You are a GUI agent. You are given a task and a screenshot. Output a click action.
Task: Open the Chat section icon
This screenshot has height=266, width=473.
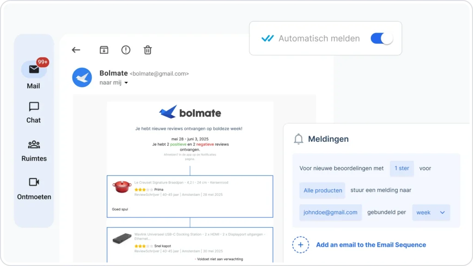34,107
